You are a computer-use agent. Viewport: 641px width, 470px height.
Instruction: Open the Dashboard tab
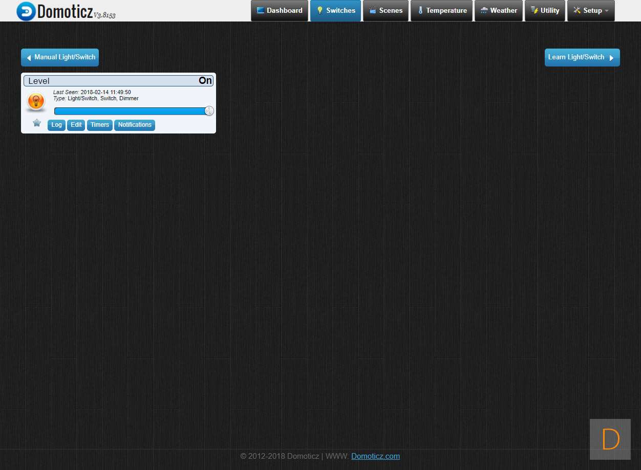coord(280,11)
